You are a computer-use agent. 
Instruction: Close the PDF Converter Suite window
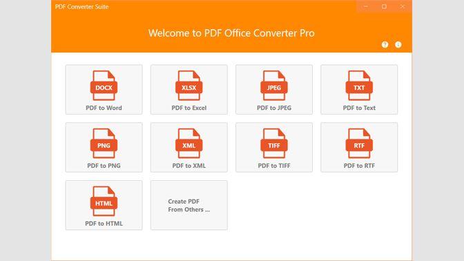(403, 6)
